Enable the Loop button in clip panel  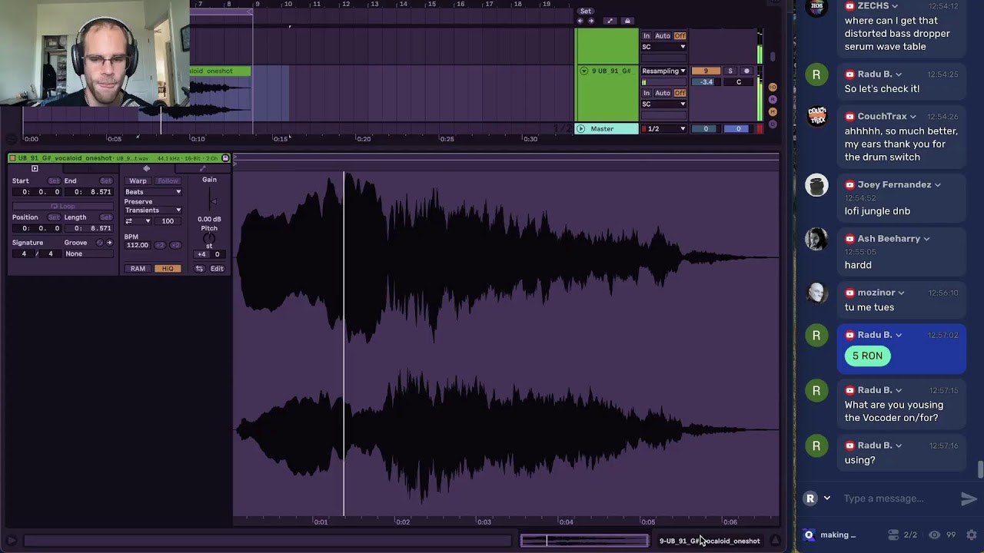tap(63, 207)
